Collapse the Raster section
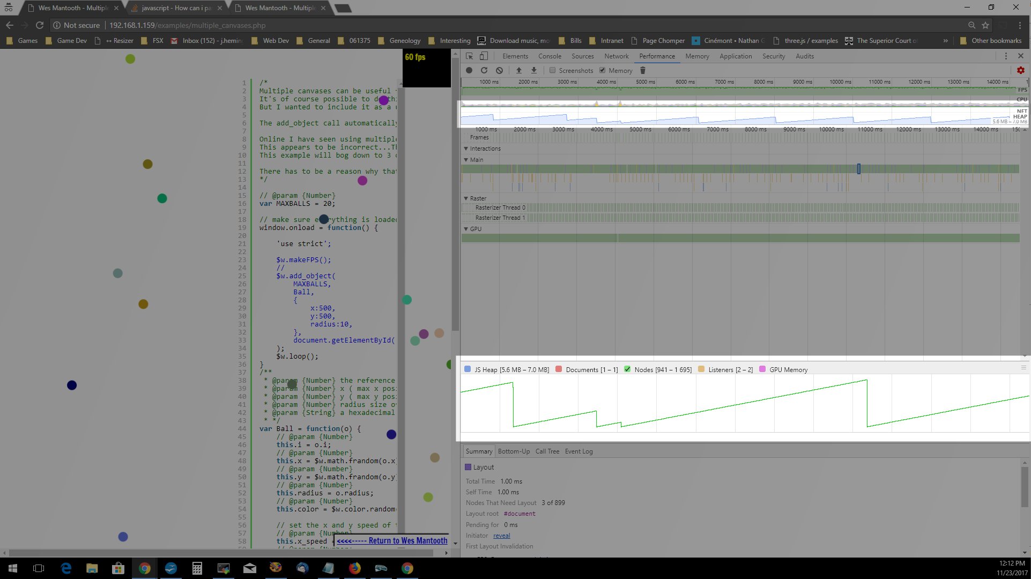1031x579 pixels. coord(466,198)
